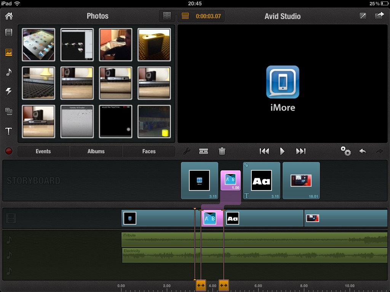Enable fullscreen preview mode
Screen dimensions: 390x292
click(x=363, y=16)
